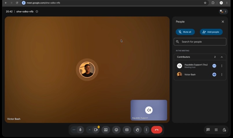Viewport: 233px width, 138px height.
Task: Open browser extensions puzzle icon
Action: pyautogui.click(x=213, y=3)
